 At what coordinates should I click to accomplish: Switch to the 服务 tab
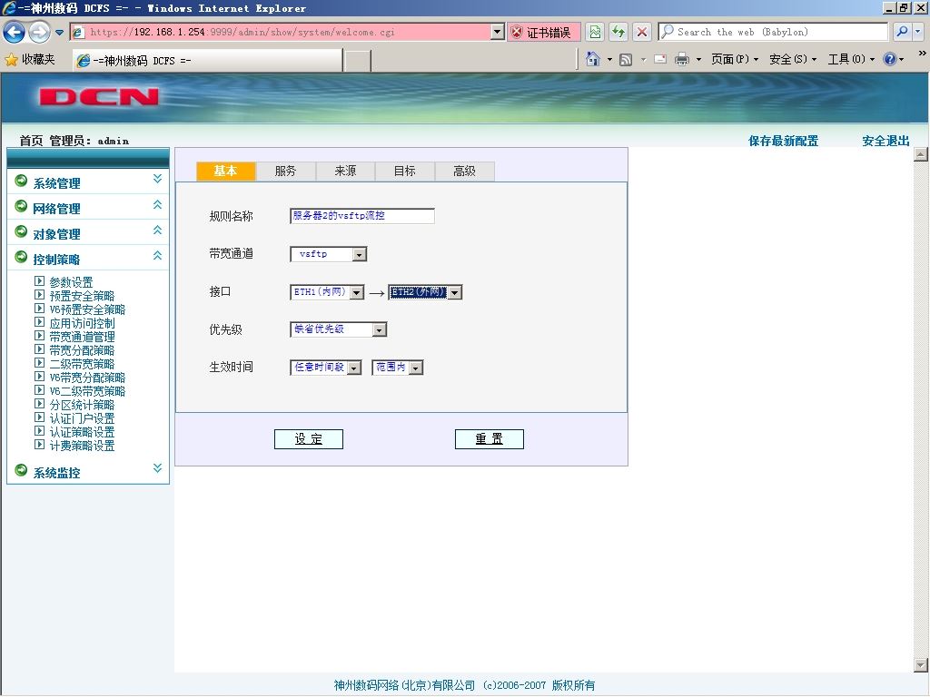coord(286,172)
